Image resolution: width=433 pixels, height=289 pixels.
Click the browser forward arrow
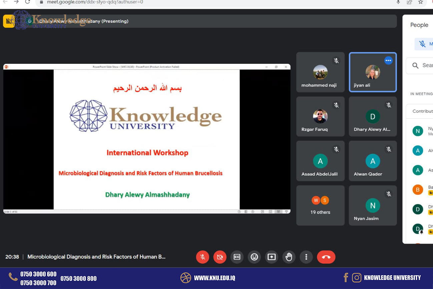click(16, 2)
